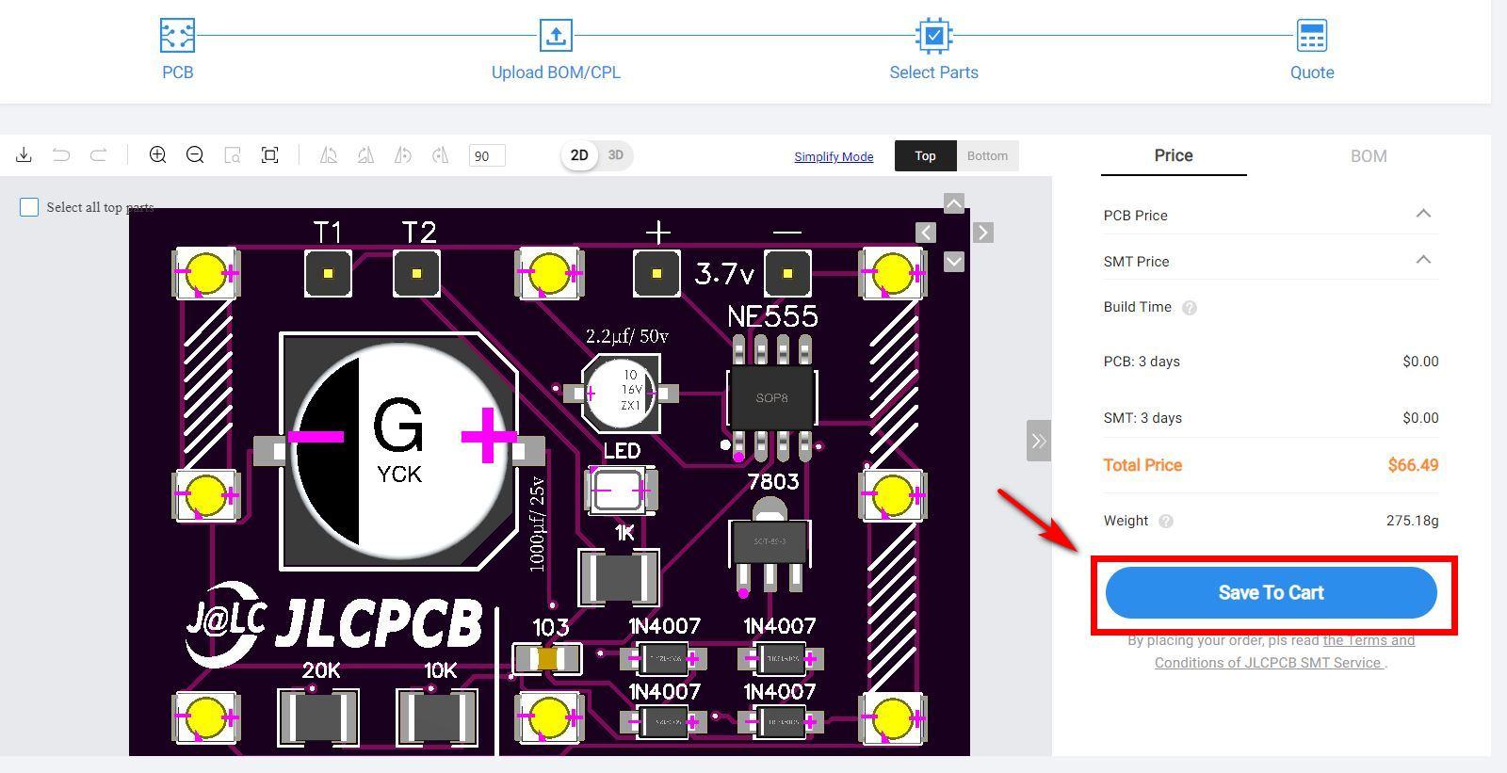Click the T1 test pad
The width and height of the screenshot is (1507, 773).
328,273
